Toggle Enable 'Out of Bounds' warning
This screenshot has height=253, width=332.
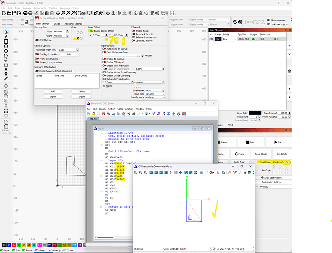[104, 72]
